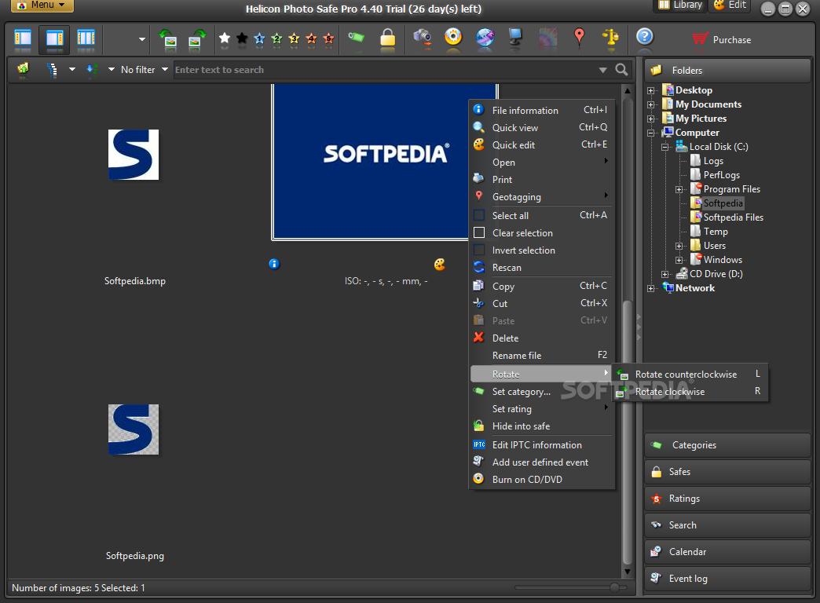Click the blue info icon below the selected image
Viewport: 820px width, 603px height.
(274, 264)
